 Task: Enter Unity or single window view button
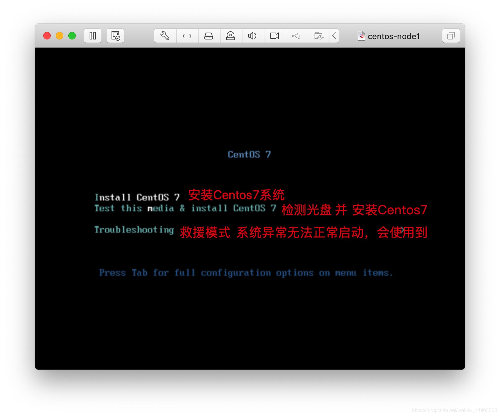451,36
